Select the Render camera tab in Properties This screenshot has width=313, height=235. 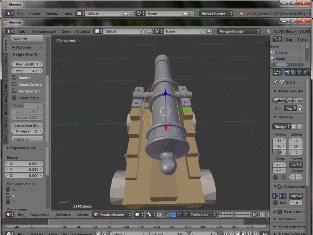coord(287,72)
